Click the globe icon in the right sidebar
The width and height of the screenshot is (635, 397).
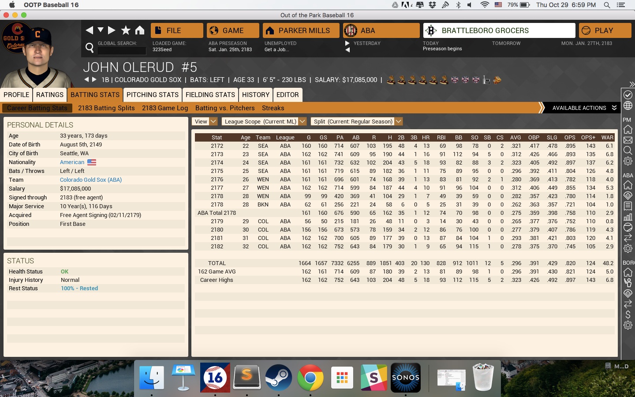click(628, 106)
